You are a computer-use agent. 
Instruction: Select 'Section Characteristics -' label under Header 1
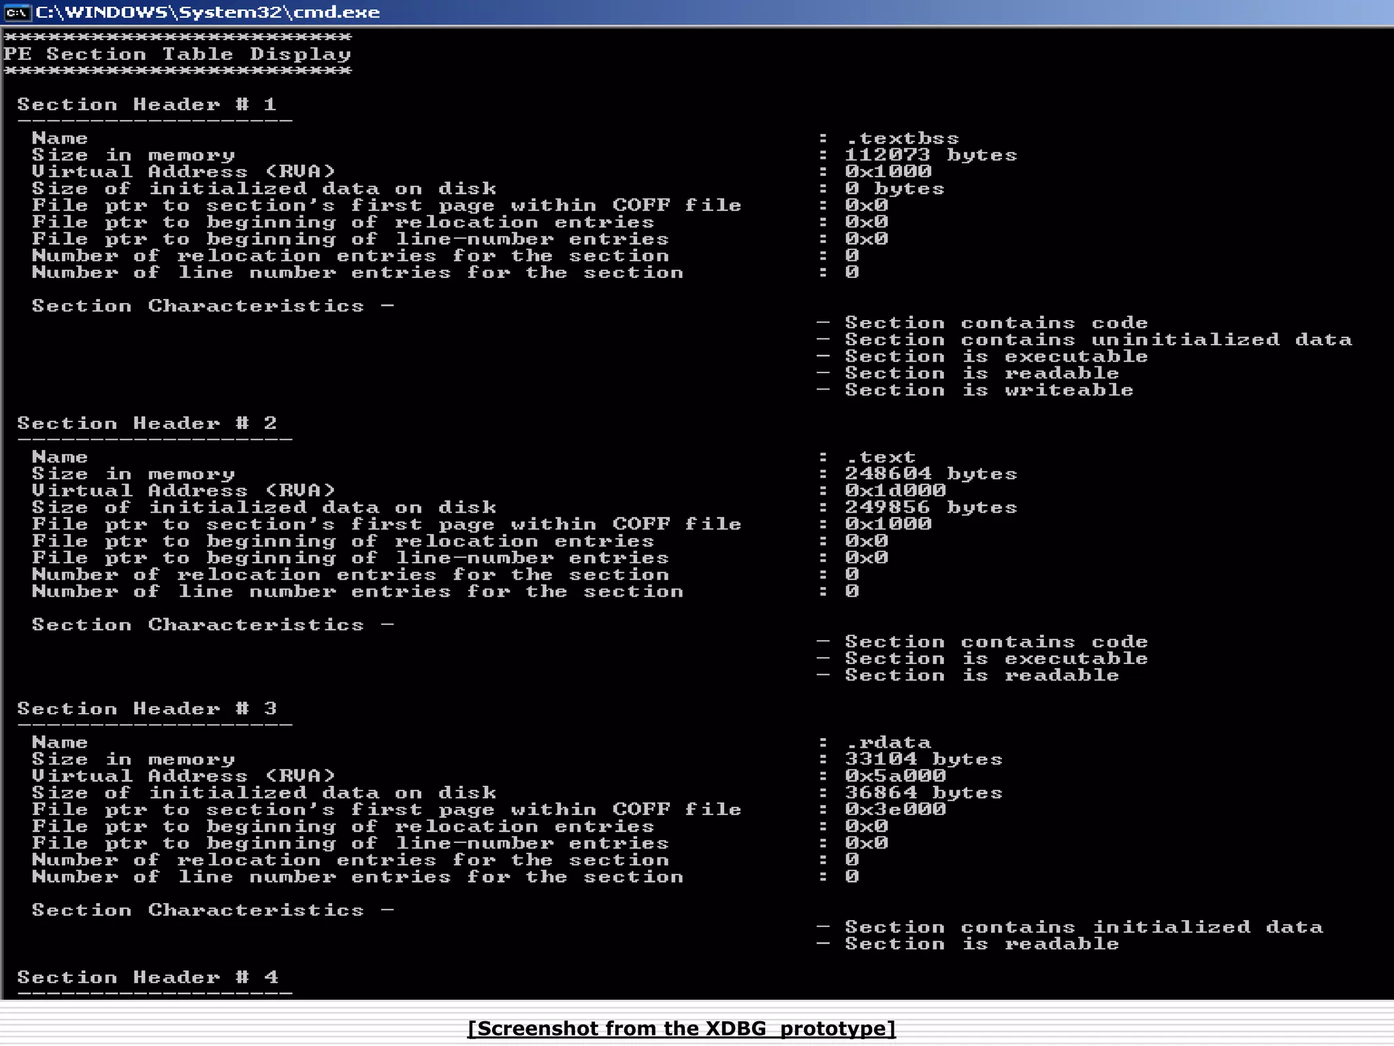(213, 306)
